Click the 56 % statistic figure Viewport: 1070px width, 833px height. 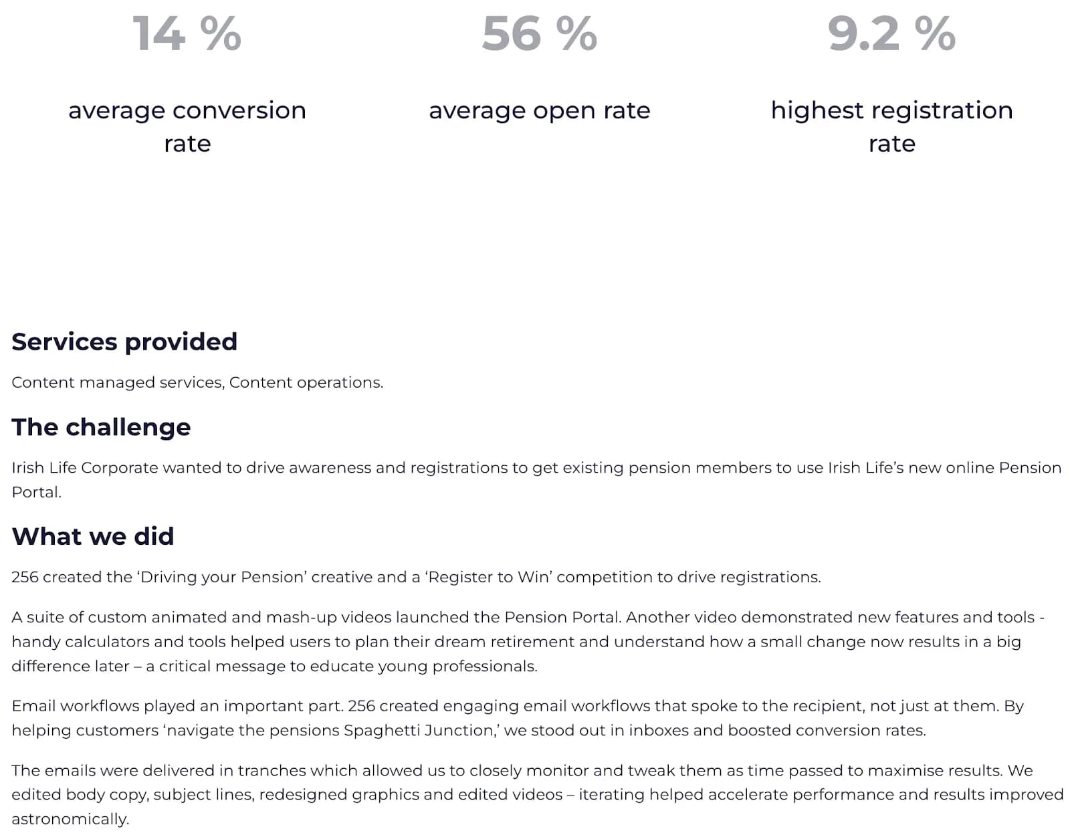point(539,33)
